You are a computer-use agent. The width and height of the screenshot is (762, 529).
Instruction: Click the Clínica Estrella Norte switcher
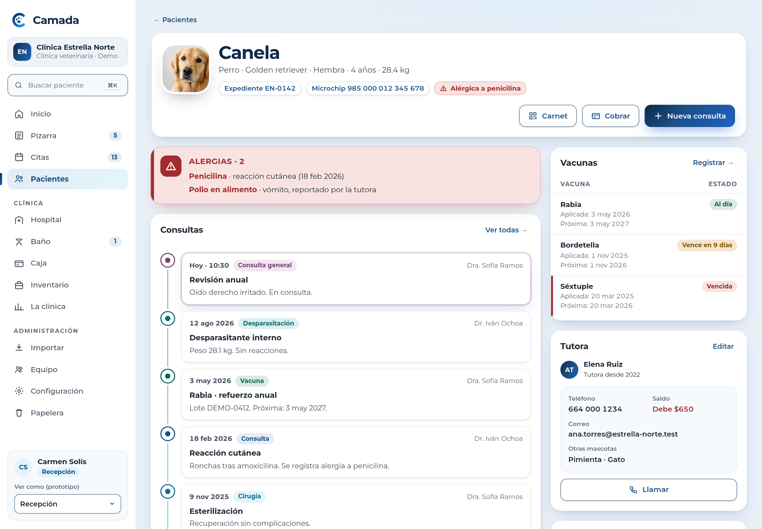(68, 52)
